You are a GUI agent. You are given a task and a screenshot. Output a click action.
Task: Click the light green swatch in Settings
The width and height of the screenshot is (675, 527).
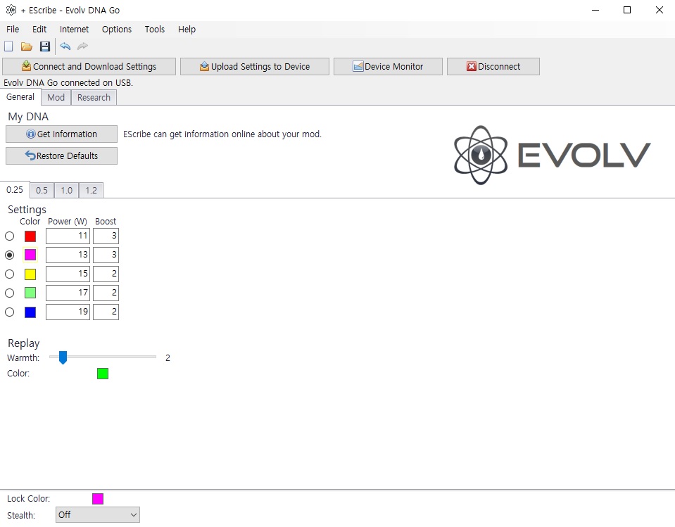30,293
